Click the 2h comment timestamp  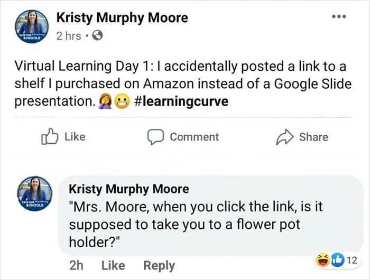click(x=76, y=265)
